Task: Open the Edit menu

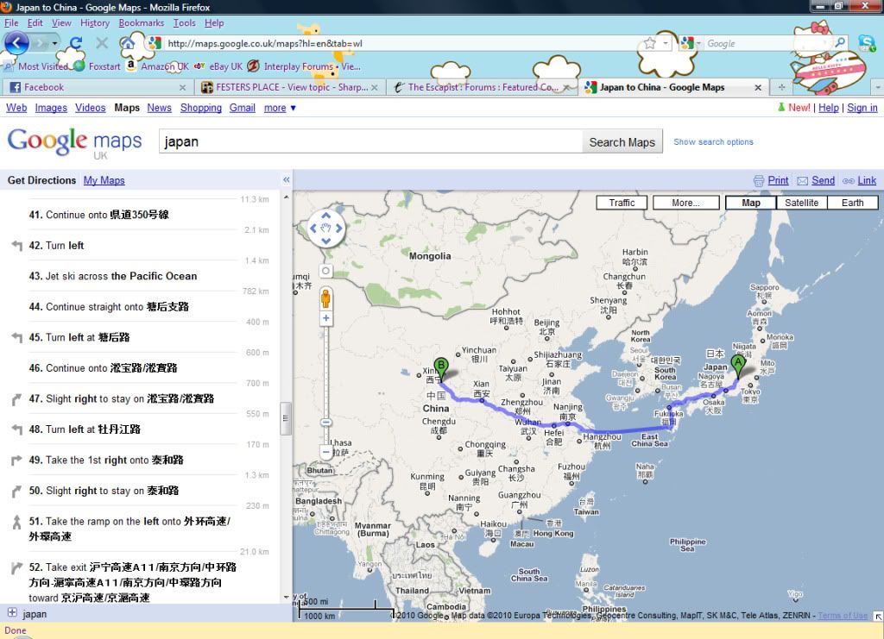Action: (x=35, y=23)
